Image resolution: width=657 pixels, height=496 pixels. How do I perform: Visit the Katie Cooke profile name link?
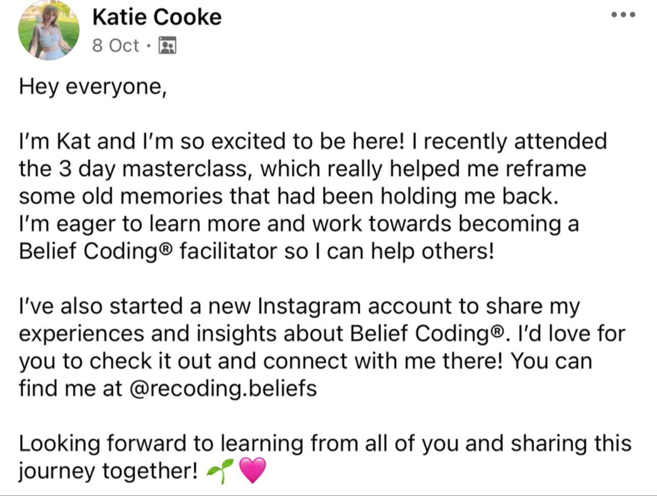[x=157, y=17]
